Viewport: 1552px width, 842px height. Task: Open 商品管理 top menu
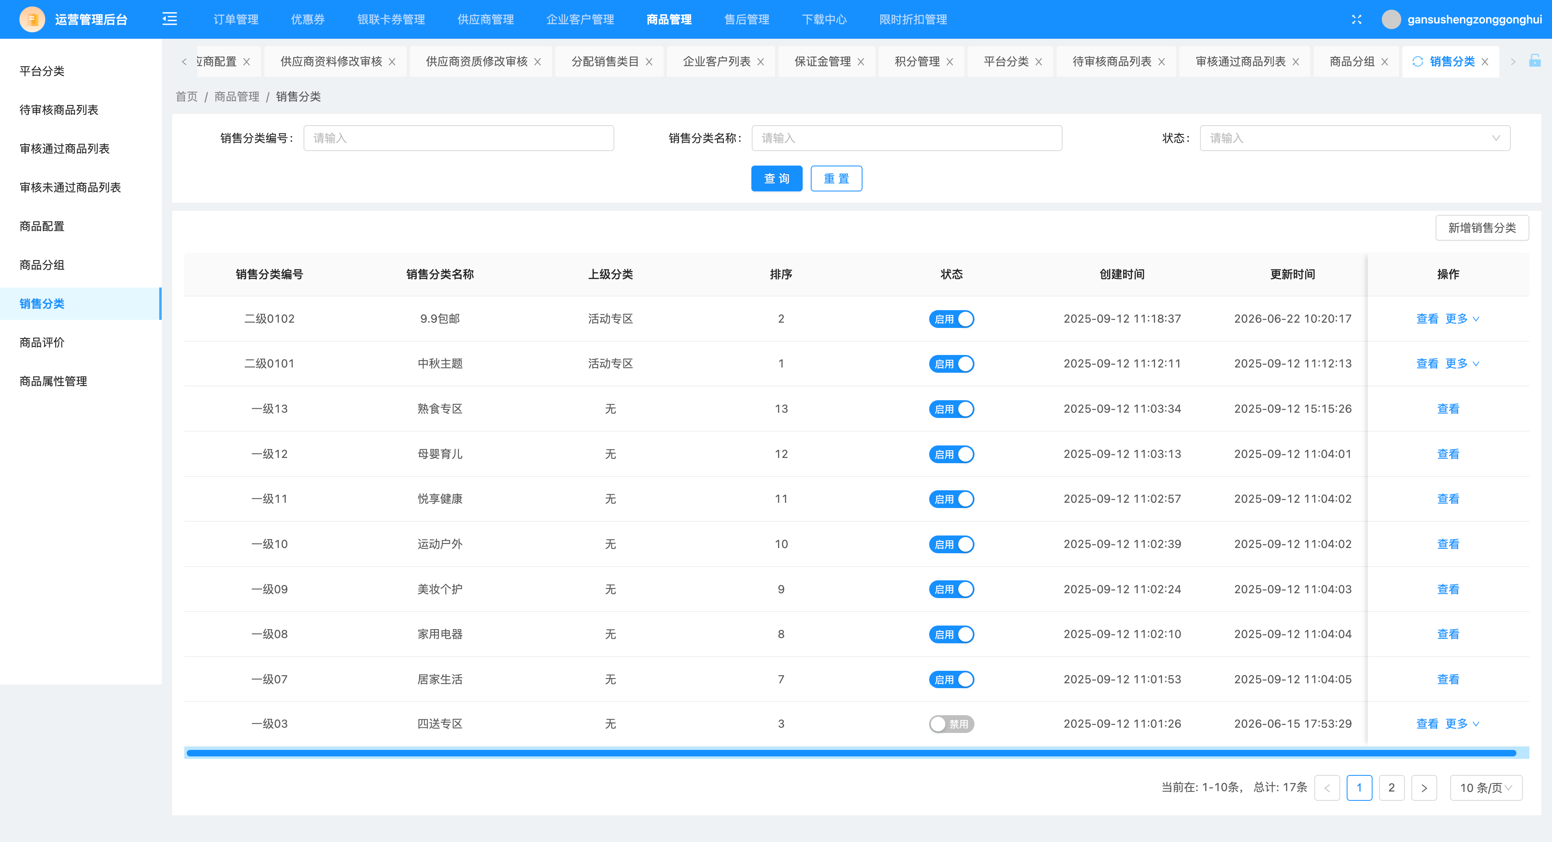(x=669, y=19)
